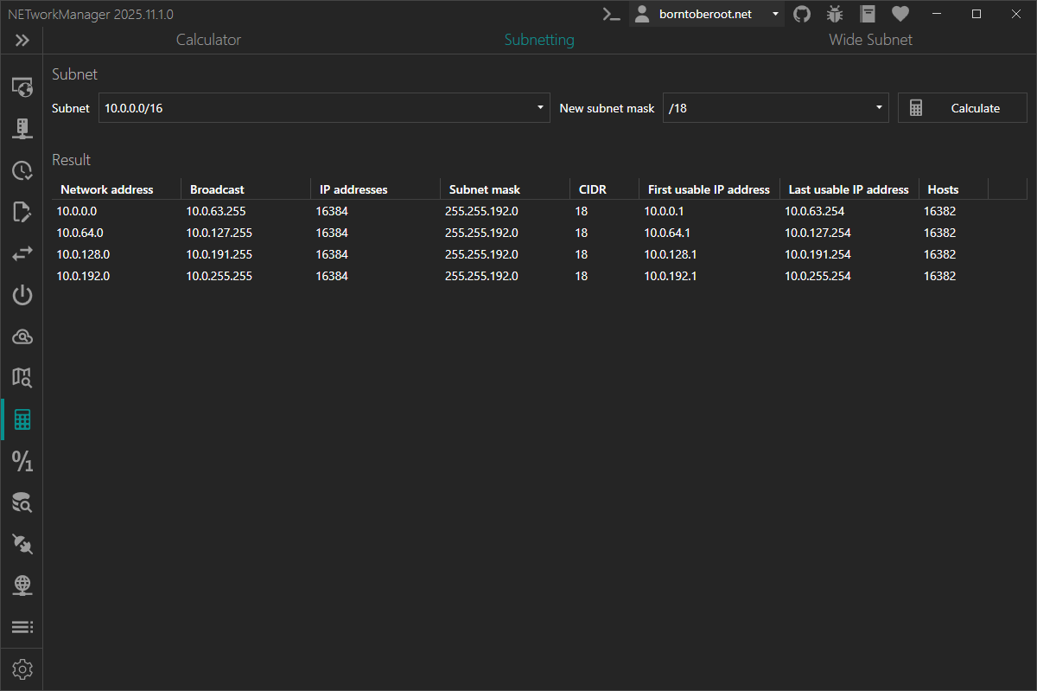Viewport: 1037px width, 691px height.
Task: Open Settings via the gear icon
Action: pos(22,669)
